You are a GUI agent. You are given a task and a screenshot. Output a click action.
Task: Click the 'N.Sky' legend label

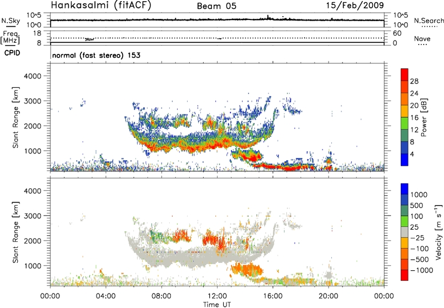(11, 21)
